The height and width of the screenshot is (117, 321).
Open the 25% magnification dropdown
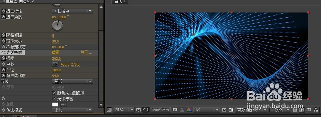pos(124,110)
